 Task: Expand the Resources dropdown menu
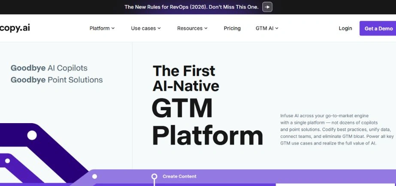(192, 29)
